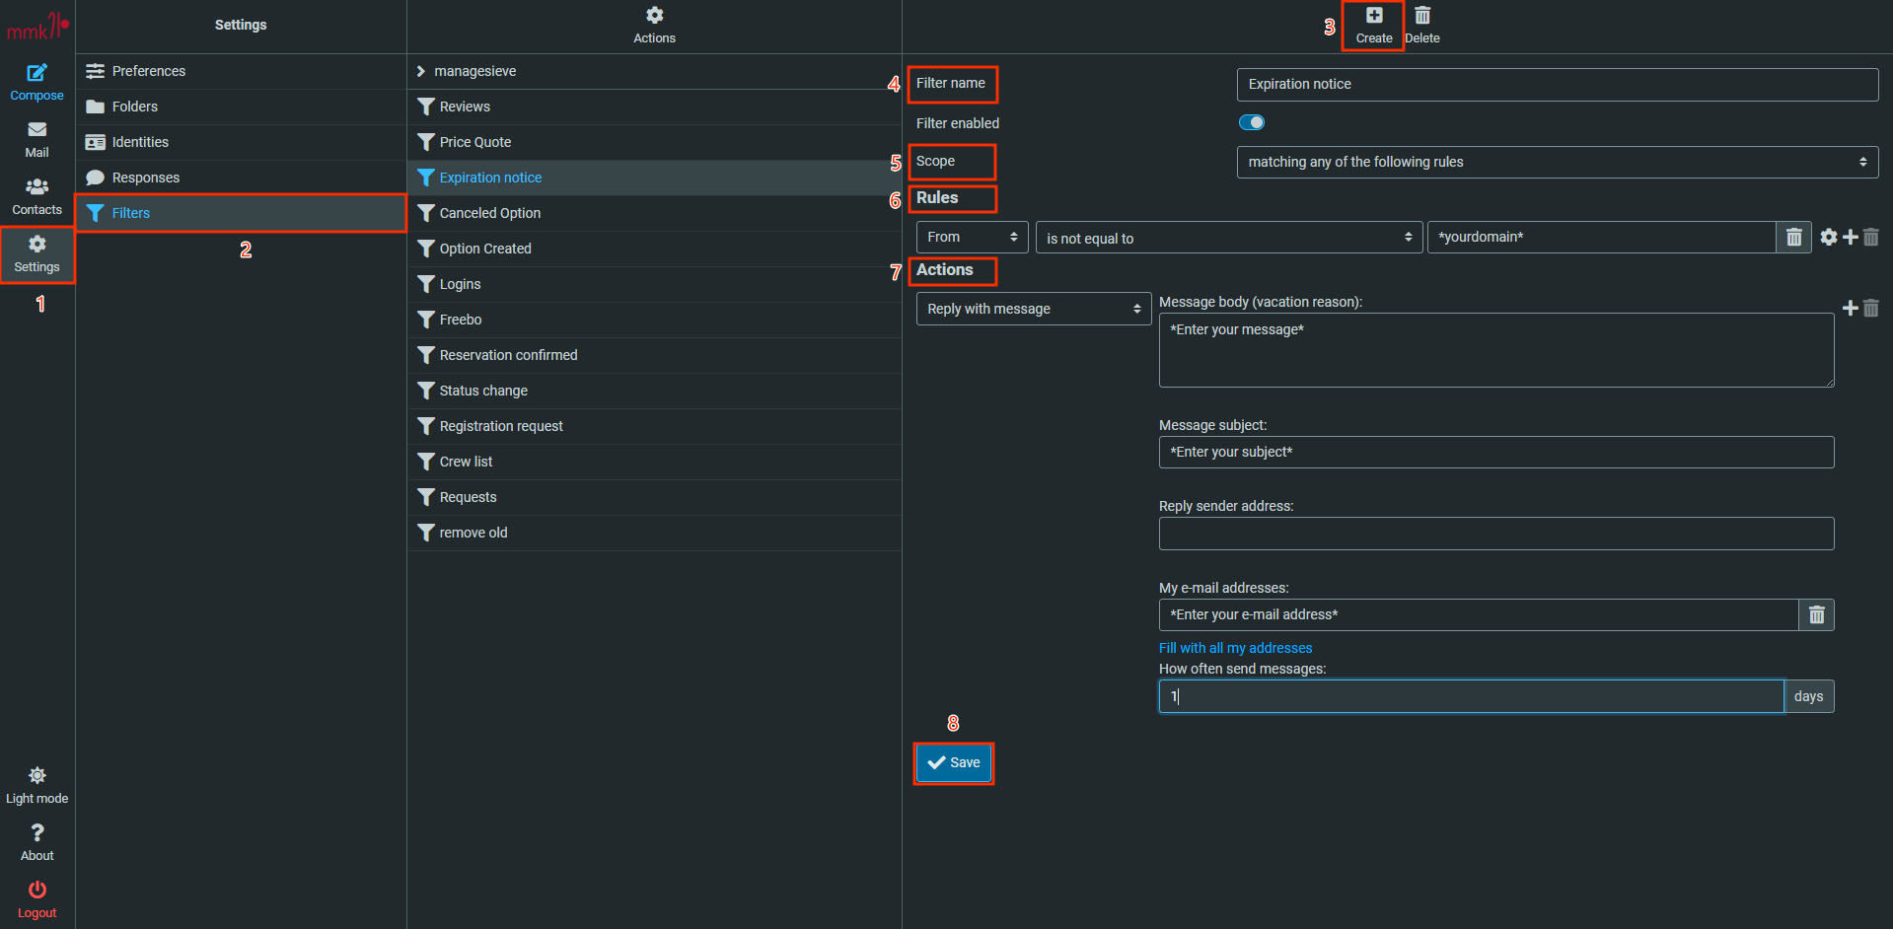Open the Actions gear menu above filter list
Screen dimensions: 1893x929
pos(654,26)
